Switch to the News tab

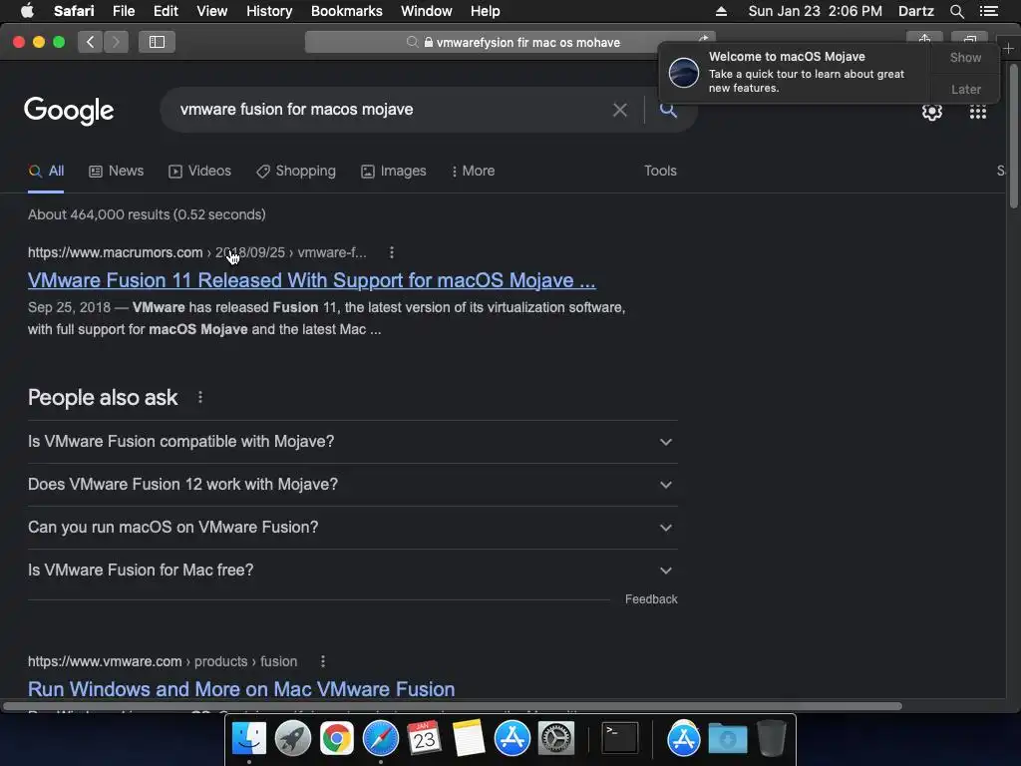point(116,172)
